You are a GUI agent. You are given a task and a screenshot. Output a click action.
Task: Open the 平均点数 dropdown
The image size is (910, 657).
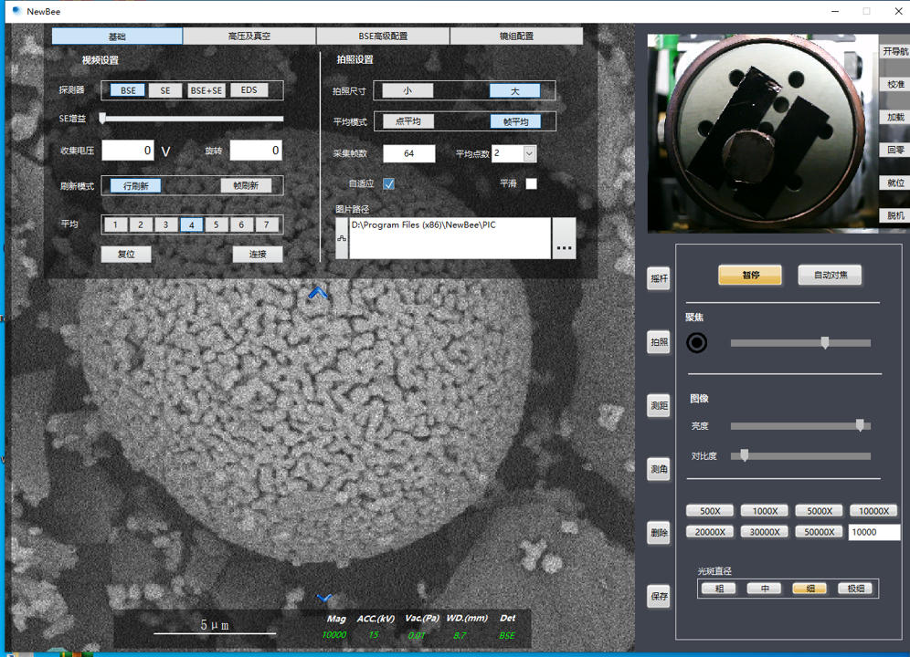529,154
